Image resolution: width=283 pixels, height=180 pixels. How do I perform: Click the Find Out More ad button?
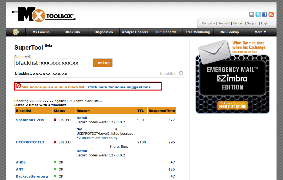coord(232,105)
